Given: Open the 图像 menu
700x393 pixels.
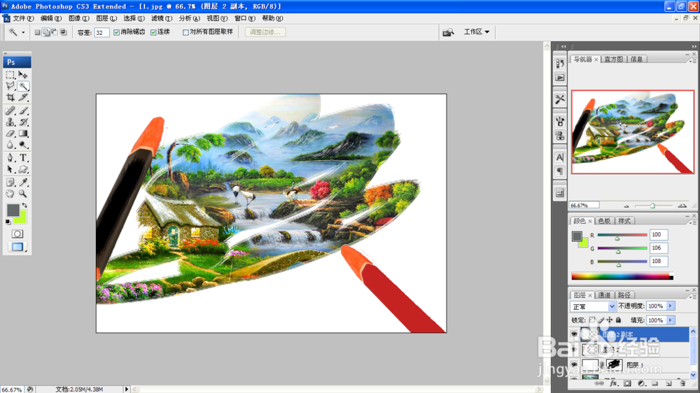Looking at the screenshot, I should 79,18.
